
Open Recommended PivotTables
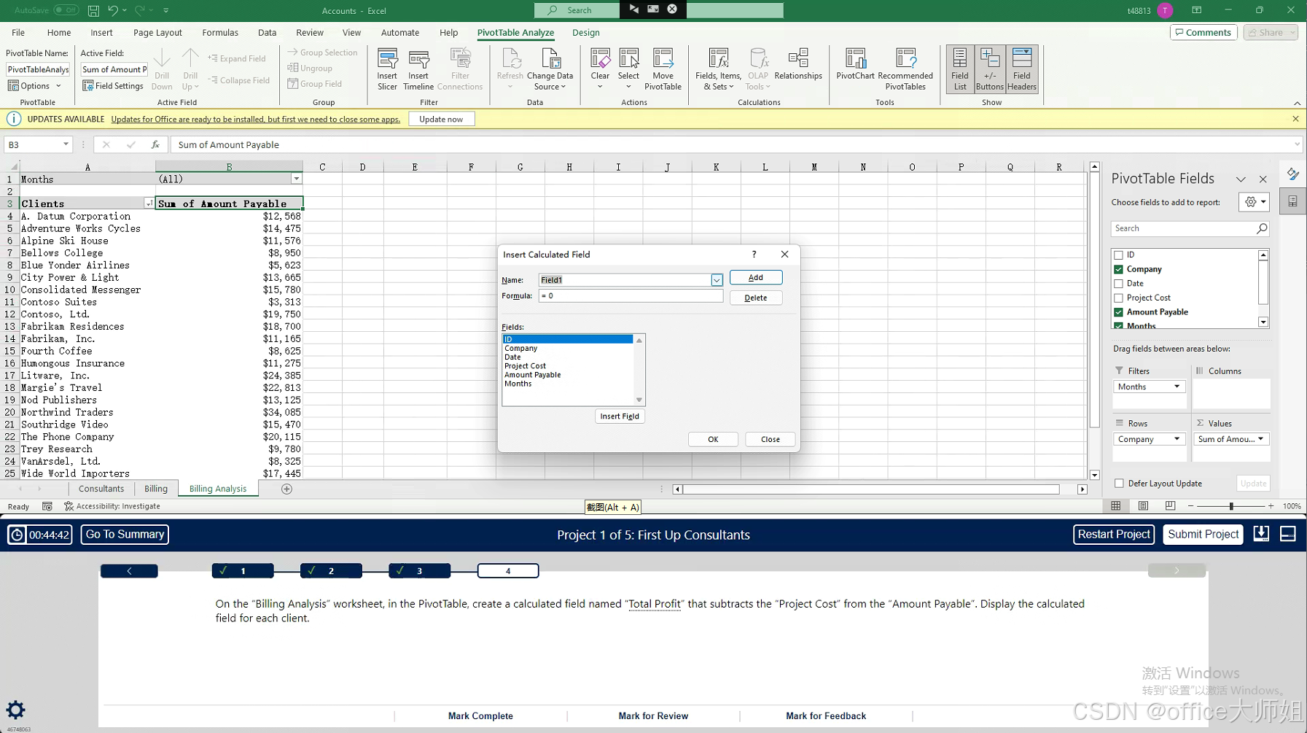pos(905,69)
